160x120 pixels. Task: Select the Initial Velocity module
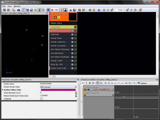[x=58, y=42]
